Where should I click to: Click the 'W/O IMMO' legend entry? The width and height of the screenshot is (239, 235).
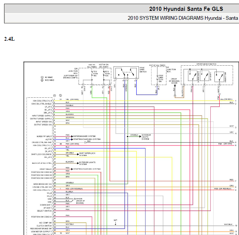click(47, 80)
